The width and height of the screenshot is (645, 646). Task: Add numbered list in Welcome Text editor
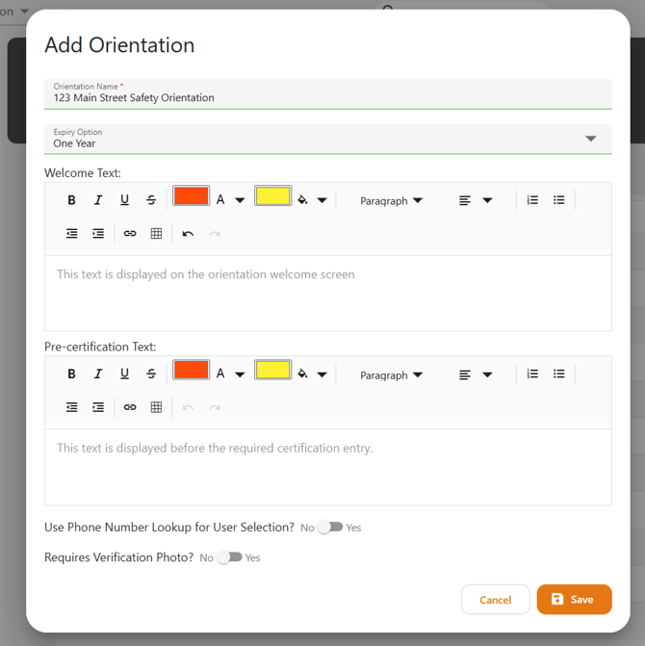[x=532, y=200]
